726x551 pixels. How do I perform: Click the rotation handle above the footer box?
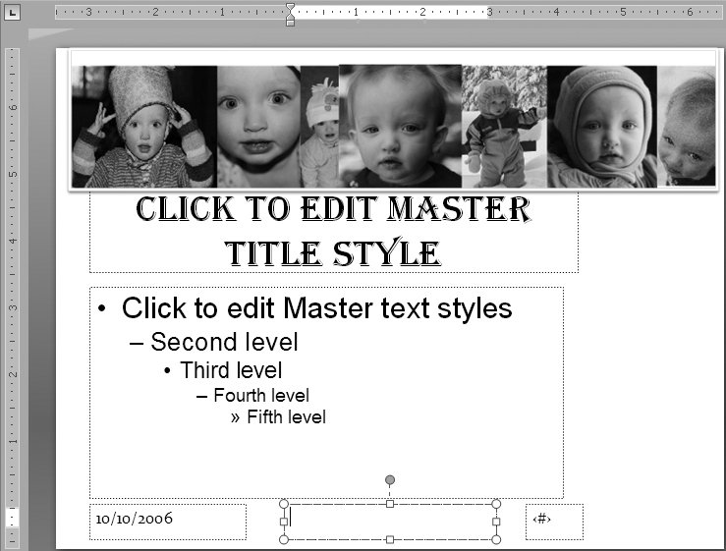click(390, 480)
